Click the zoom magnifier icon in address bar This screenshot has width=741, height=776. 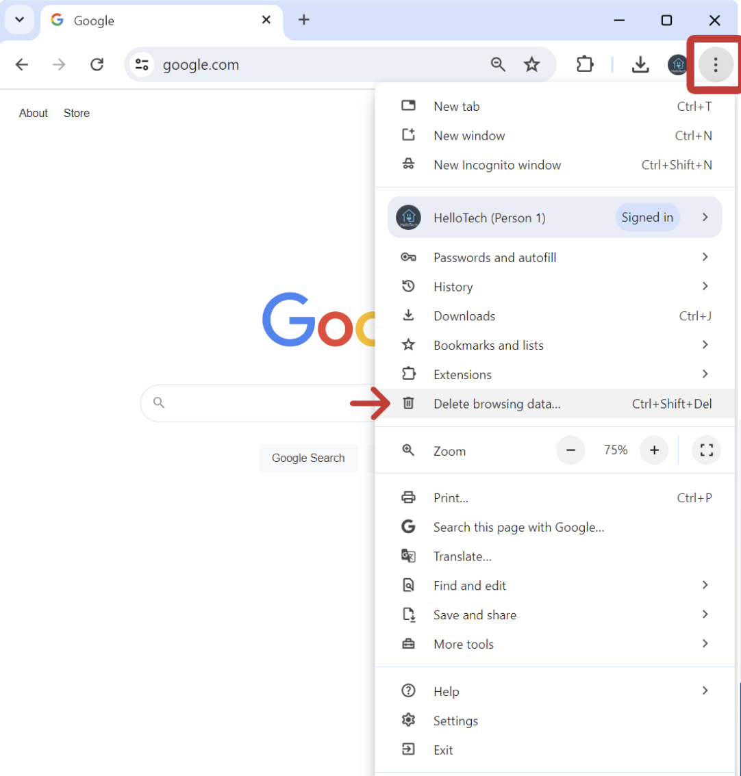(498, 64)
